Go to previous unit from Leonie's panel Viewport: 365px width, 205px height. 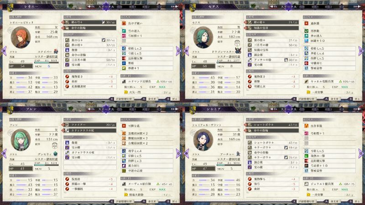click(4, 51)
